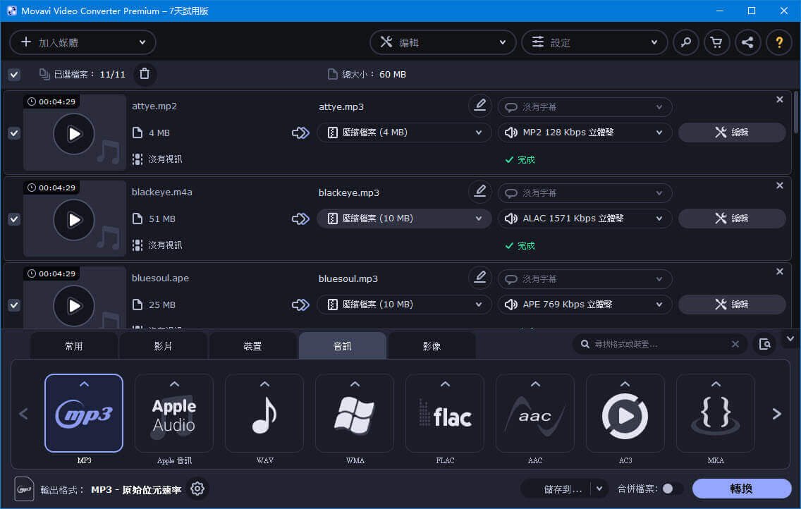Open the 加入媒體 add media dropdown
This screenshot has width=801, height=509.
pyautogui.click(x=82, y=42)
